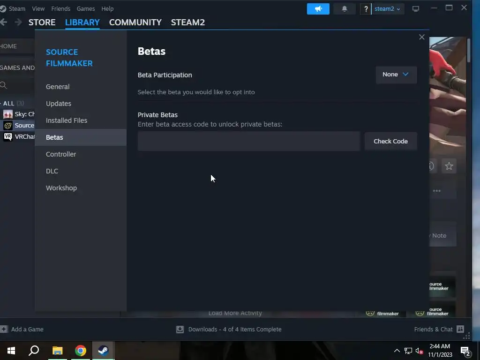Click the Steam announcements megaphone icon

318,9
